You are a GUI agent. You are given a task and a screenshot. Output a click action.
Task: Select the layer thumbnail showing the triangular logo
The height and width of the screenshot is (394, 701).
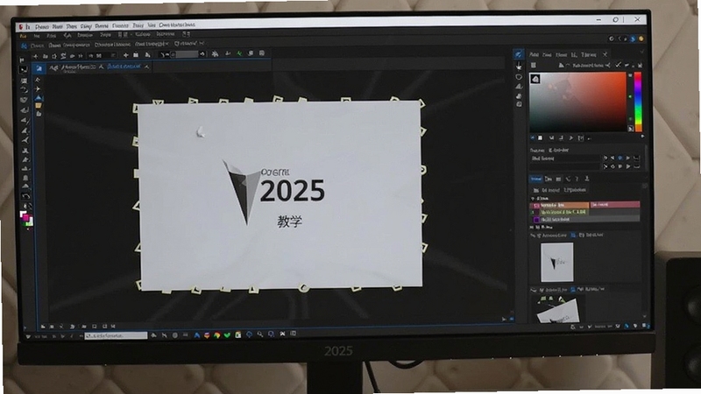coord(556,262)
